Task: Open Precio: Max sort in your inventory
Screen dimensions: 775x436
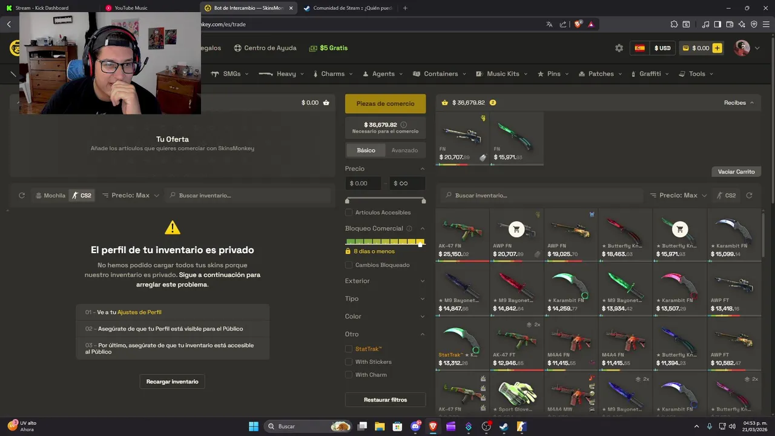Action: tap(131, 196)
